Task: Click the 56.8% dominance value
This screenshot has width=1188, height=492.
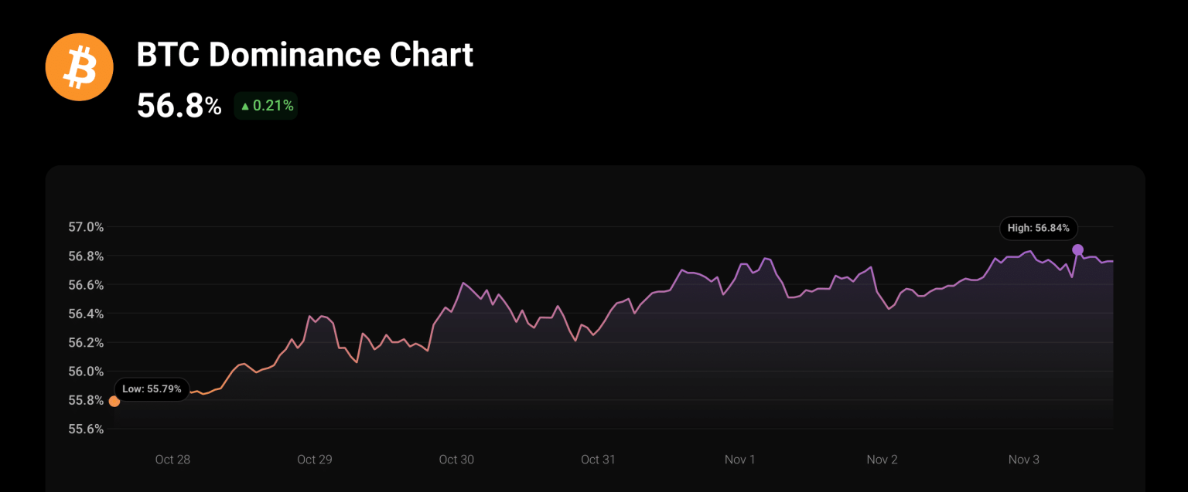Action: click(179, 106)
